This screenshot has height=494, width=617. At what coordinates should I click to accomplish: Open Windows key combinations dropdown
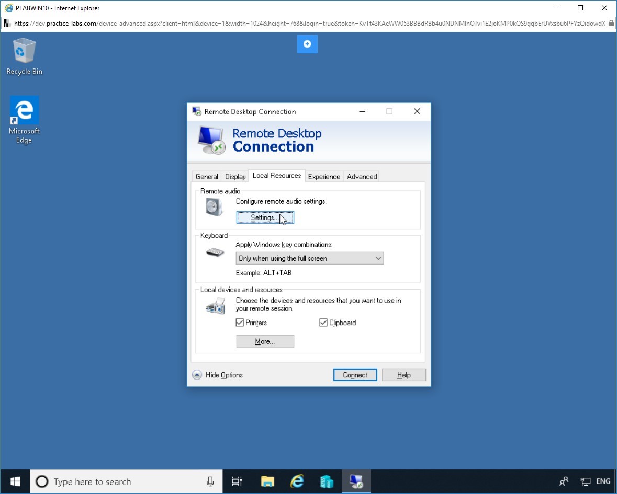coord(310,258)
